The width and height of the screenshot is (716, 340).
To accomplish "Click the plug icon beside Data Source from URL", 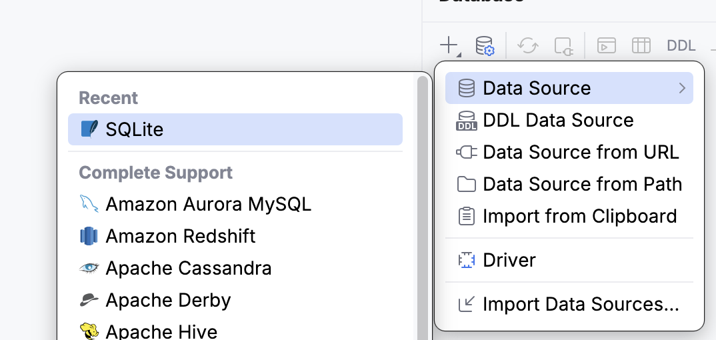I will (466, 153).
